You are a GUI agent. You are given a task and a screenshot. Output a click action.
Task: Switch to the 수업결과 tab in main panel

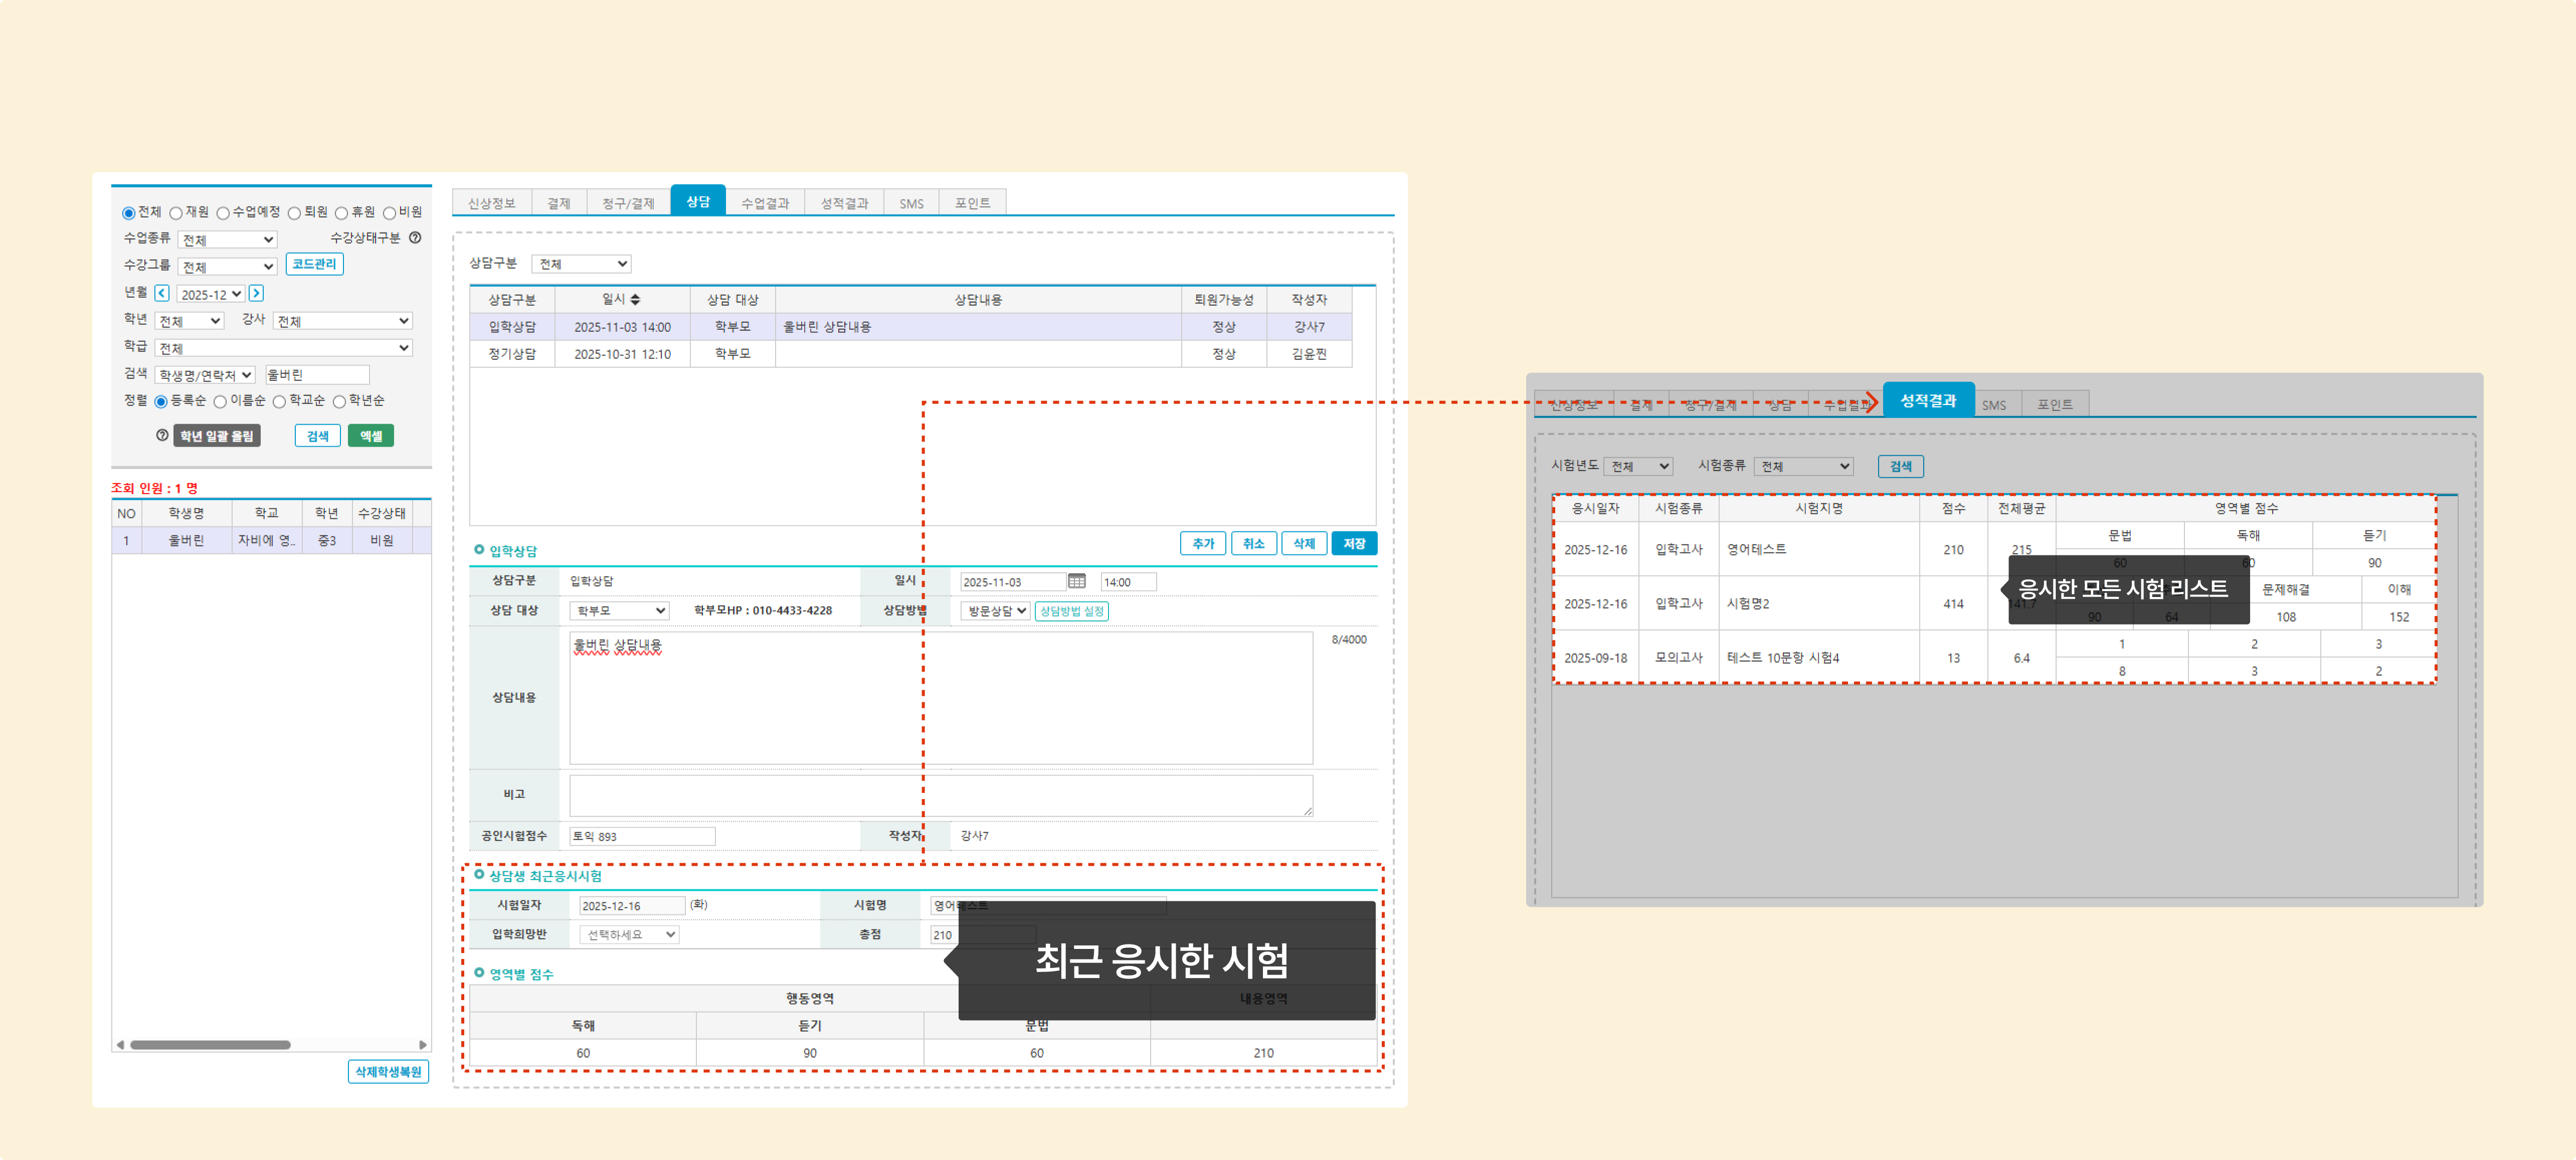pos(765,203)
